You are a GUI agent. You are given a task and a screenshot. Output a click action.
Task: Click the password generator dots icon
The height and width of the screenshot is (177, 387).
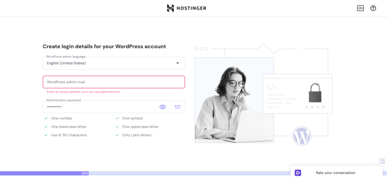tap(178, 107)
